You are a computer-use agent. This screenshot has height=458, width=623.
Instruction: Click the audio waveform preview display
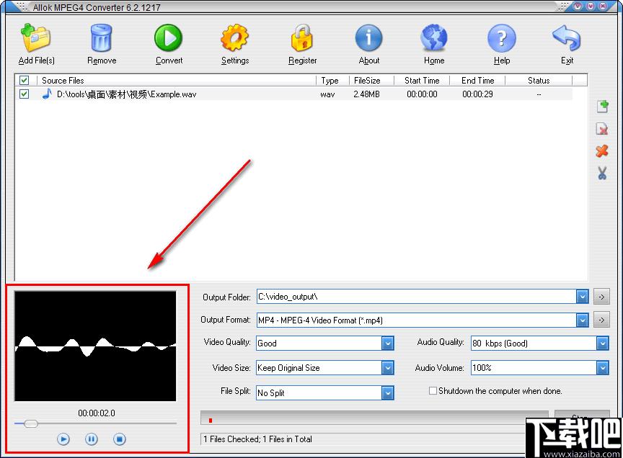pyautogui.click(x=95, y=346)
